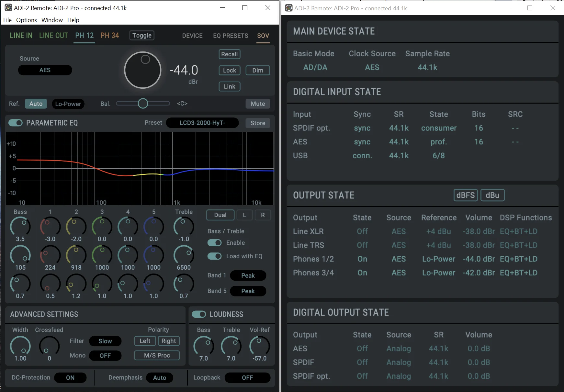Open the Band 5 Peak type dropdown
This screenshot has width=564, height=392.
pos(248,291)
